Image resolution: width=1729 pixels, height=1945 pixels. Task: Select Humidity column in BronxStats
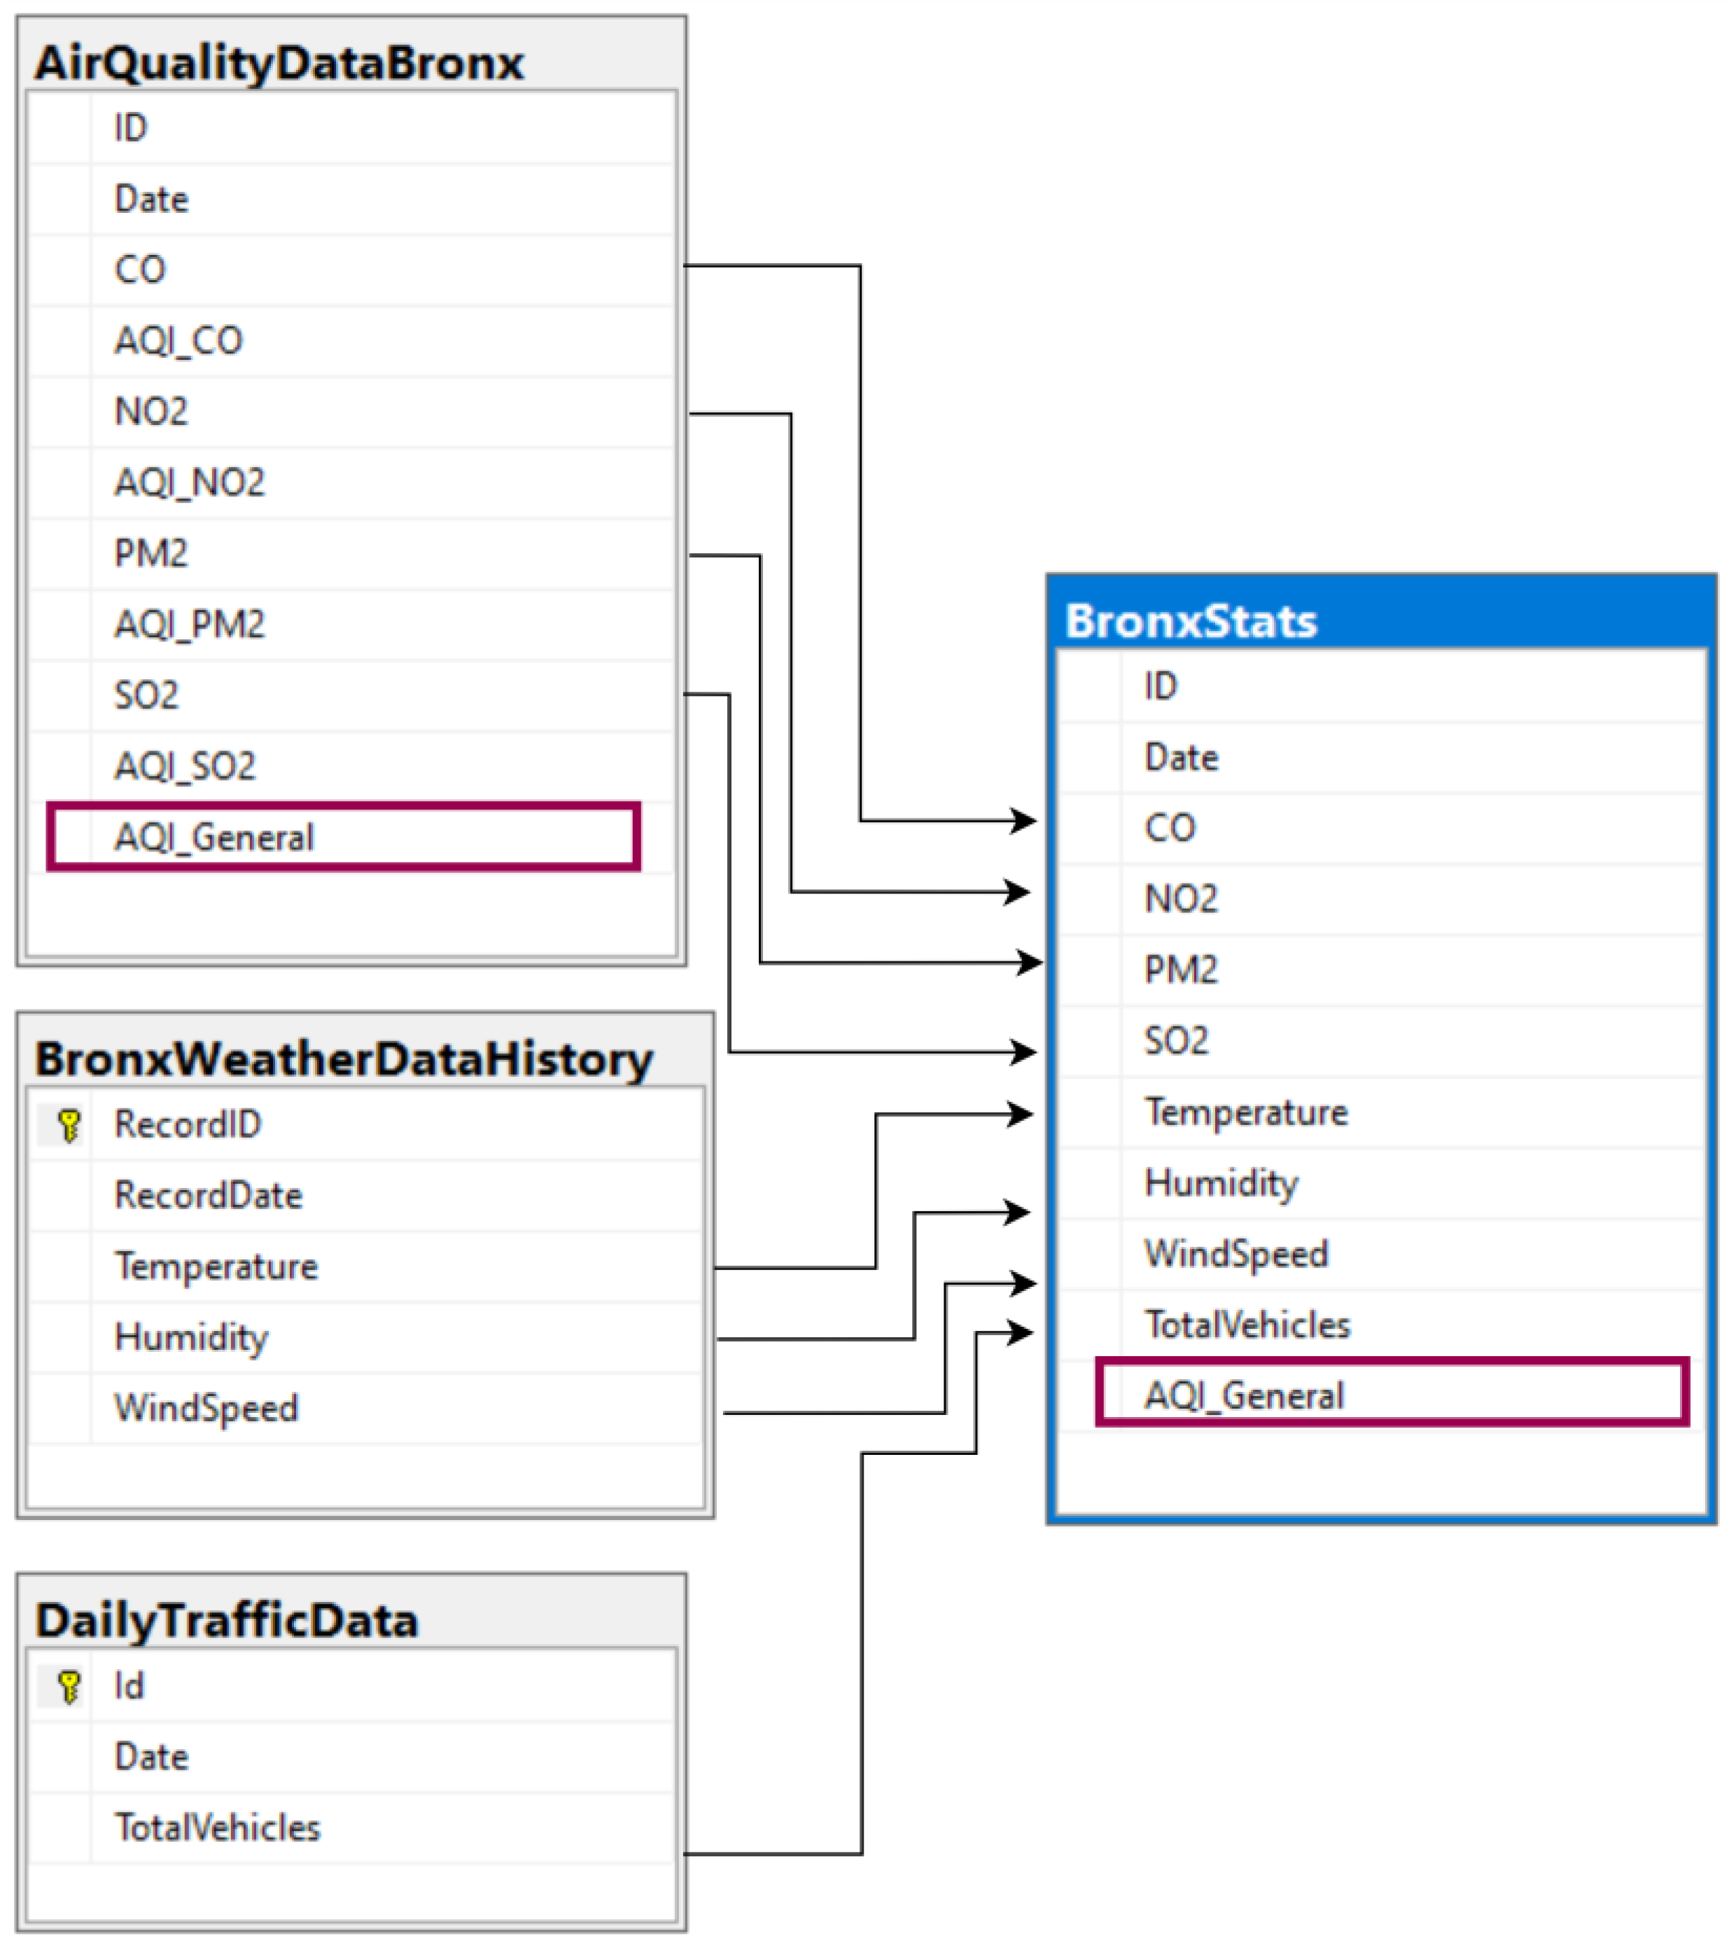1221,1183
